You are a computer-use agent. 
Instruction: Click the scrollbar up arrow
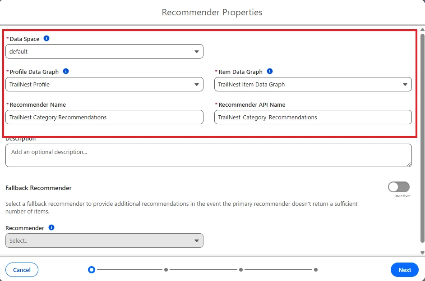click(x=422, y=29)
